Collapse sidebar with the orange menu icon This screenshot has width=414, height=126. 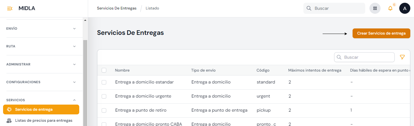tap(10, 8)
